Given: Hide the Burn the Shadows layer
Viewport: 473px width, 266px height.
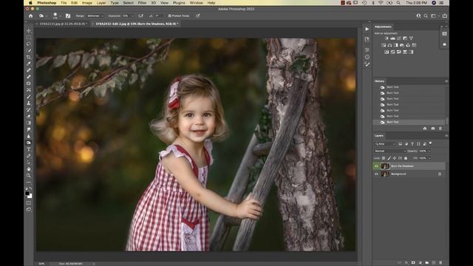Looking at the screenshot, I should [x=376, y=166].
